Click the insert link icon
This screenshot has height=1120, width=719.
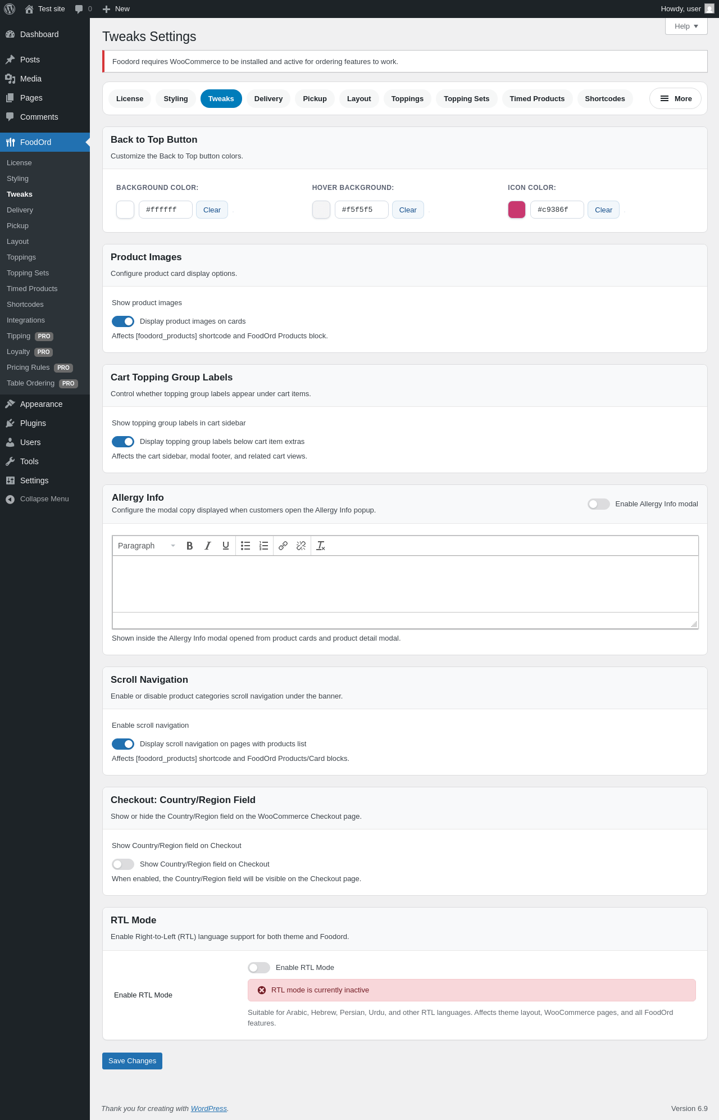pyautogui.click(x=283, y=546)
